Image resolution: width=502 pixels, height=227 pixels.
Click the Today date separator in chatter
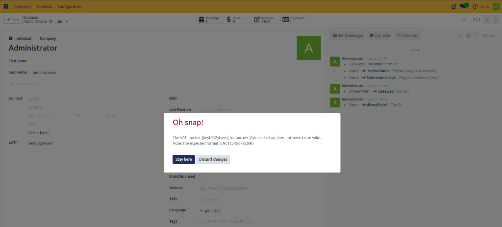point(415,50)
